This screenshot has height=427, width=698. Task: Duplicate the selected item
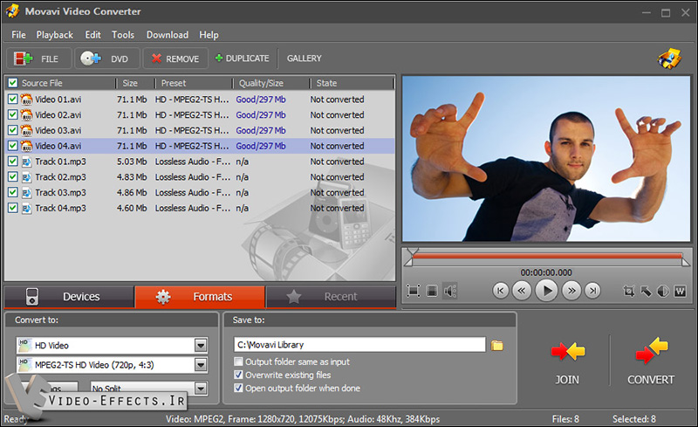coord(243,59)
